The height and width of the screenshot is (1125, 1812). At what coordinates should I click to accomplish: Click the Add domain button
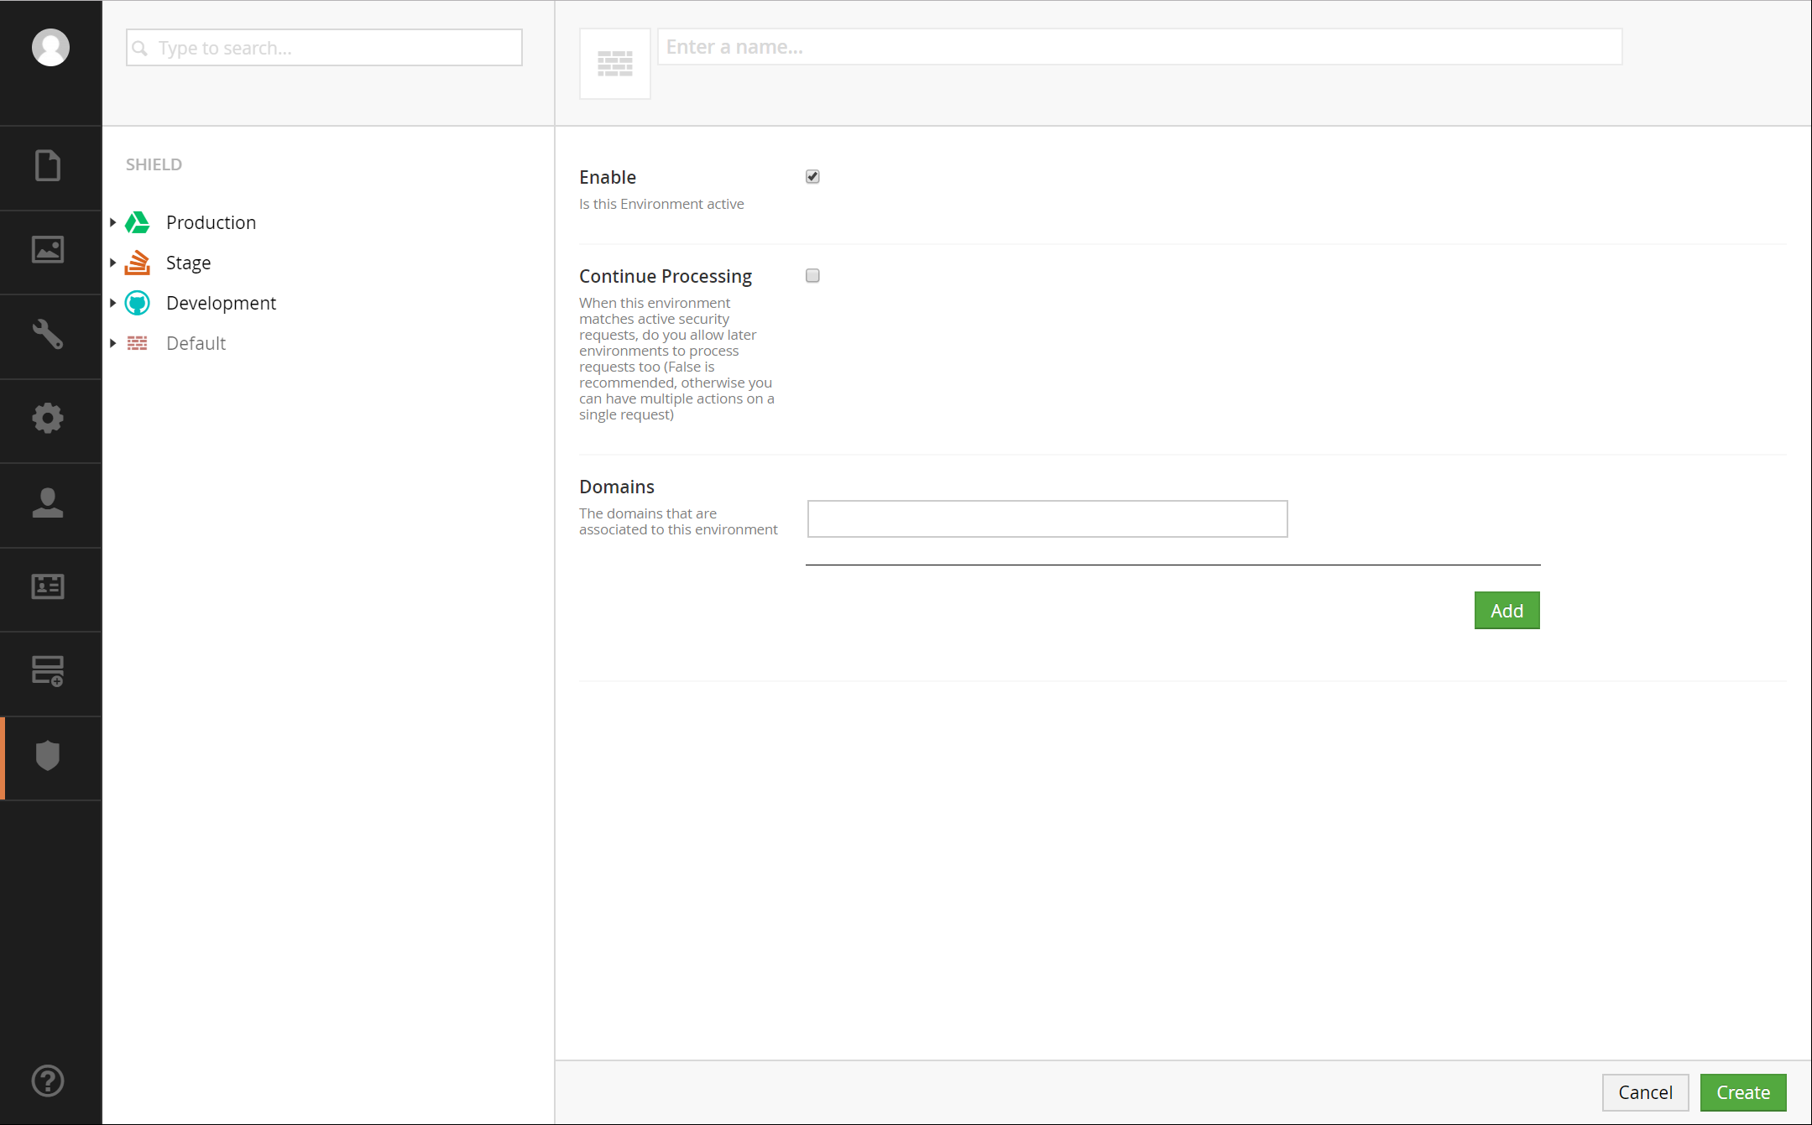(x=1507, y=611)
